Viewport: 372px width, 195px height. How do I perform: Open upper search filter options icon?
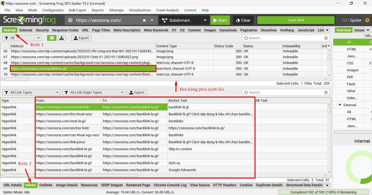coord(326,38)
